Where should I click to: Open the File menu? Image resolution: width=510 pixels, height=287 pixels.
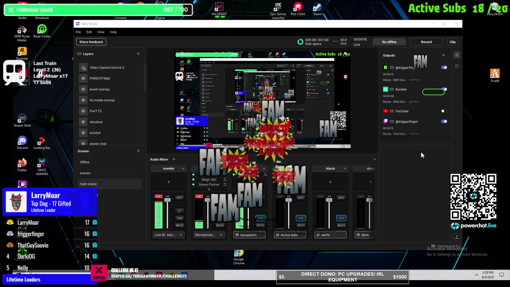(x=78, y=32)
